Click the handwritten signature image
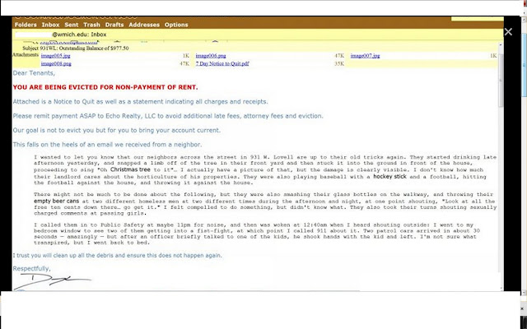 52,281
